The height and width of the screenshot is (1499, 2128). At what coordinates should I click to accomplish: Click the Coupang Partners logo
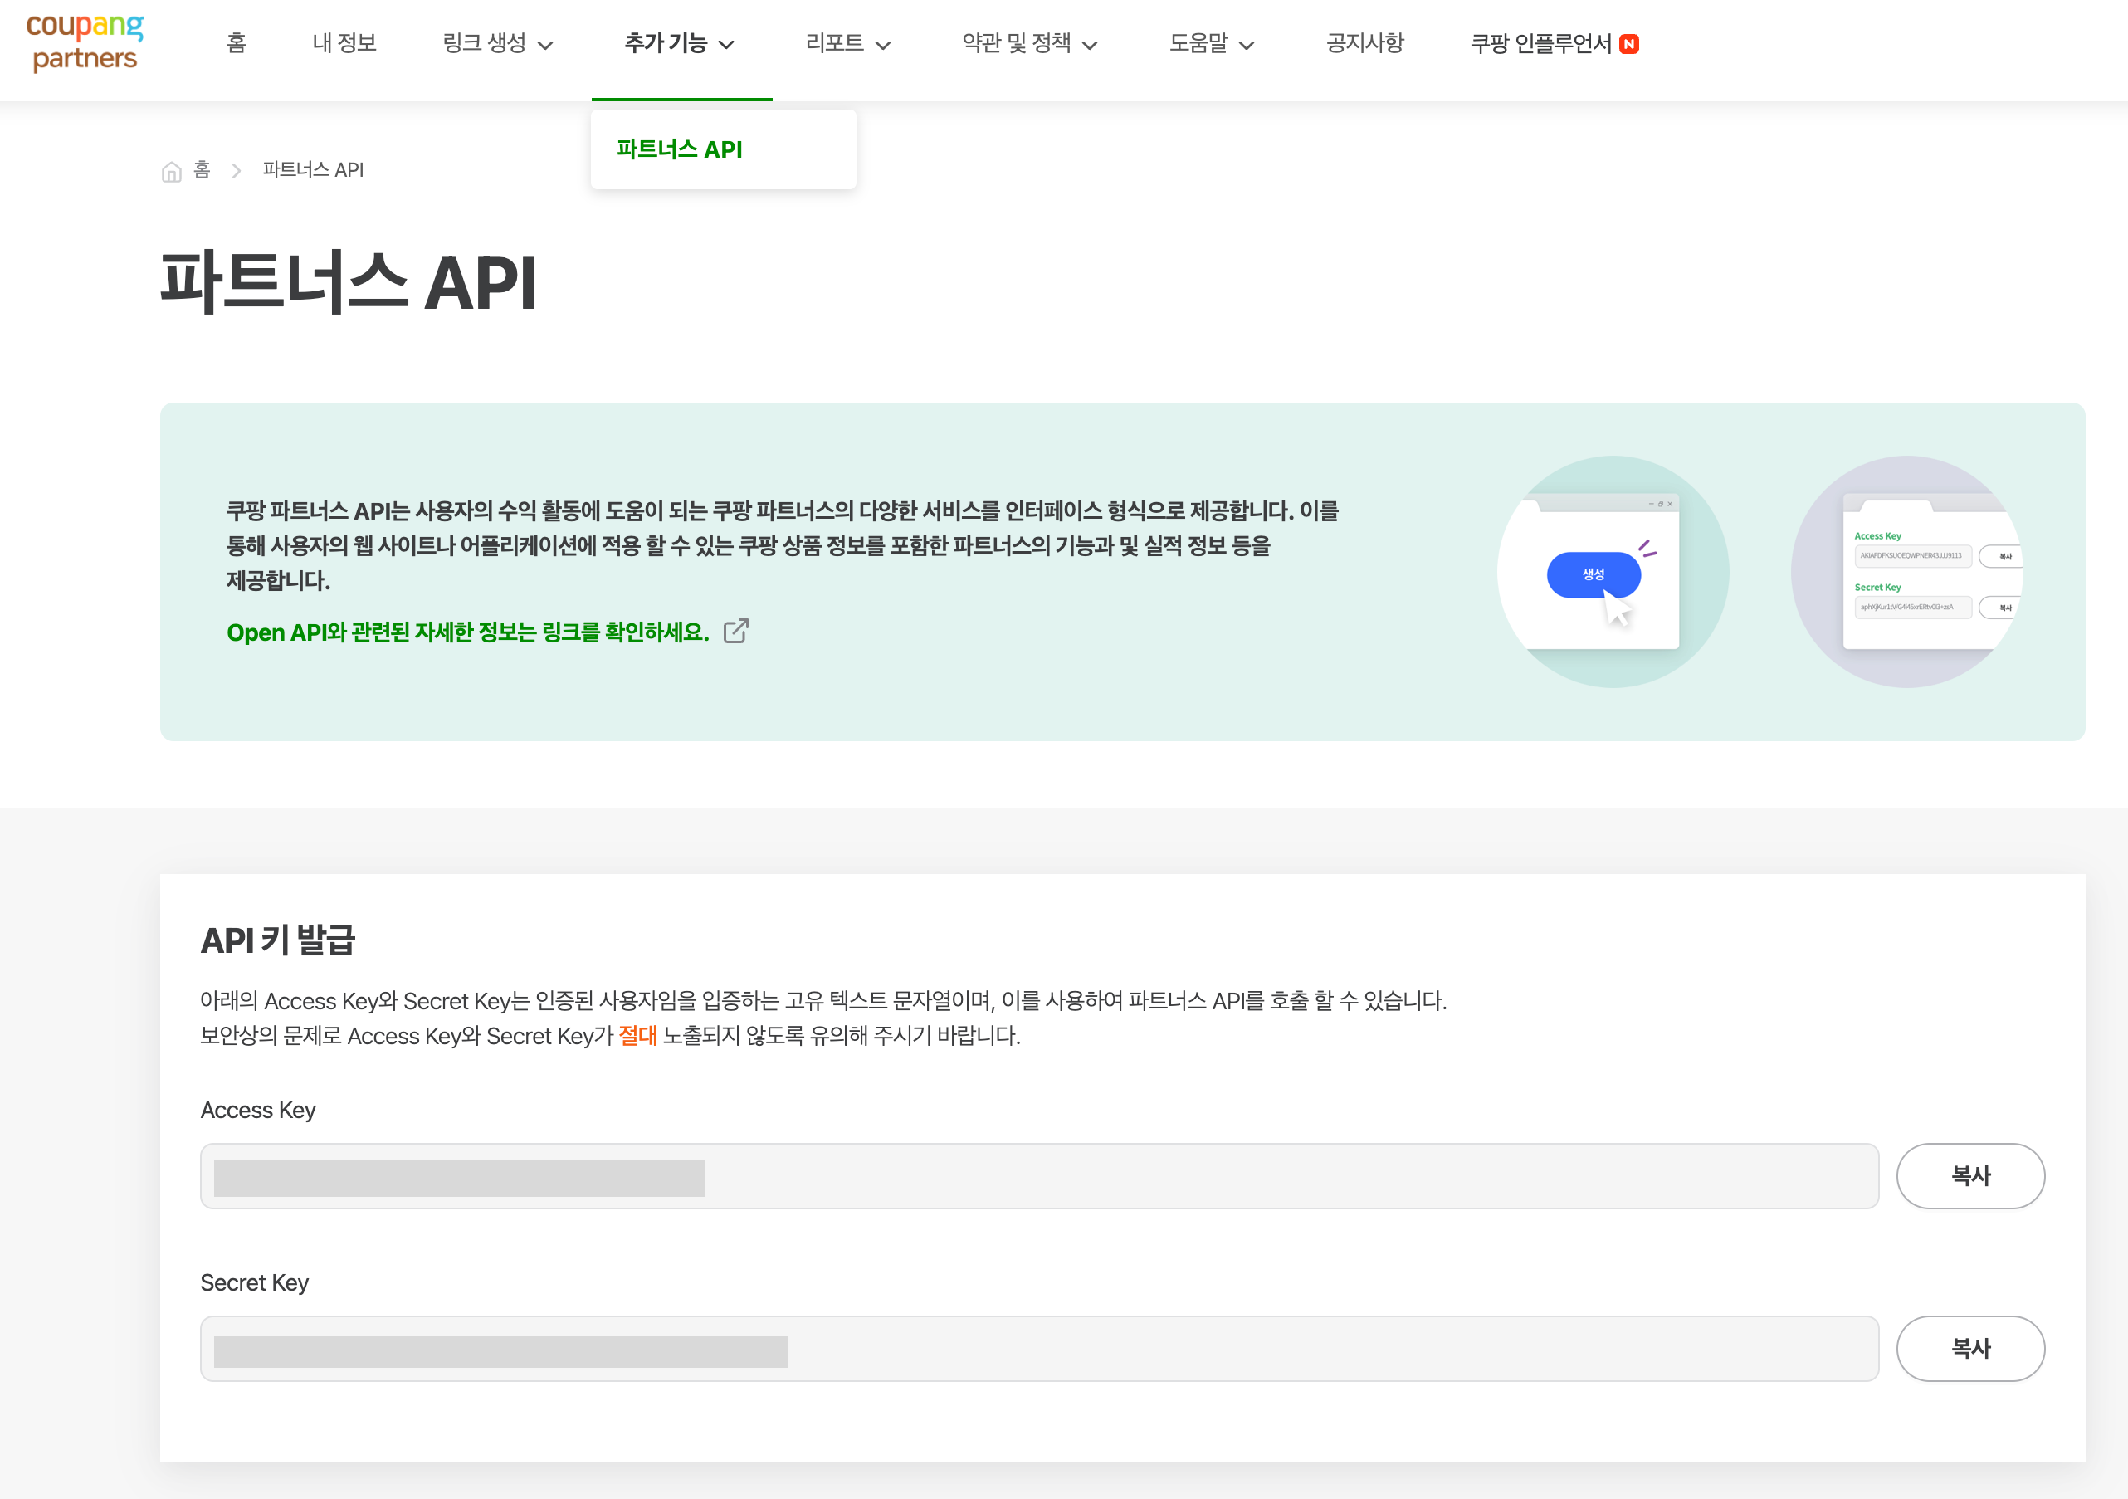point(85,42)
